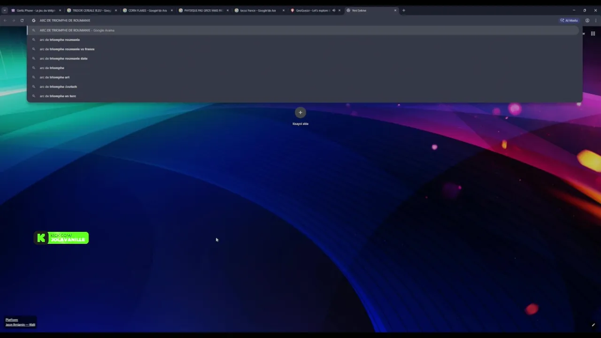Viewport: 601px width, 338px height.
Task: Open the customize page pencil icon
Action: pos(593,324)
